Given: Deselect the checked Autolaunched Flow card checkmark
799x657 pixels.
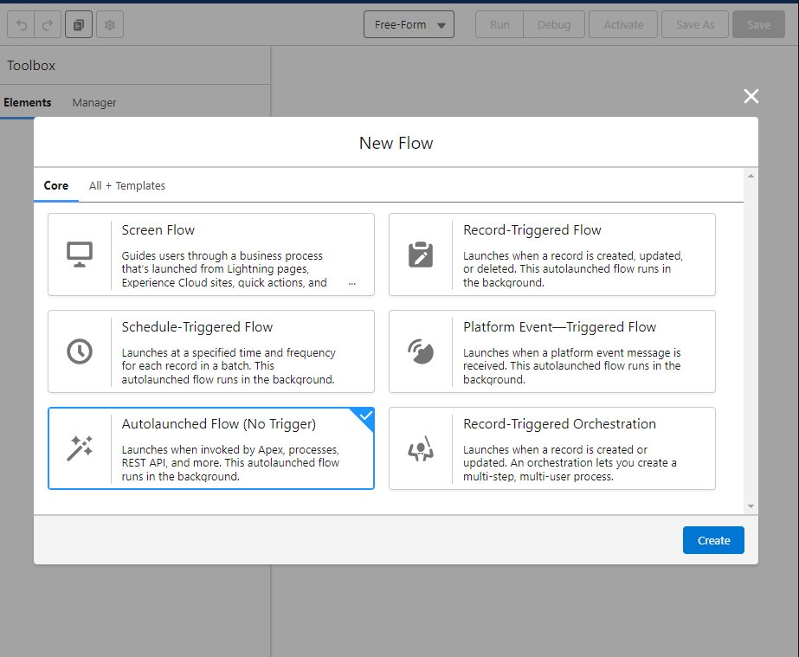Looking at the screenshot, I should click(365, 416).
